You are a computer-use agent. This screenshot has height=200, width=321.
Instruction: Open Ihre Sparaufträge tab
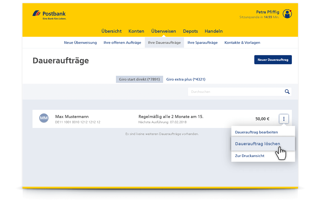202,43
